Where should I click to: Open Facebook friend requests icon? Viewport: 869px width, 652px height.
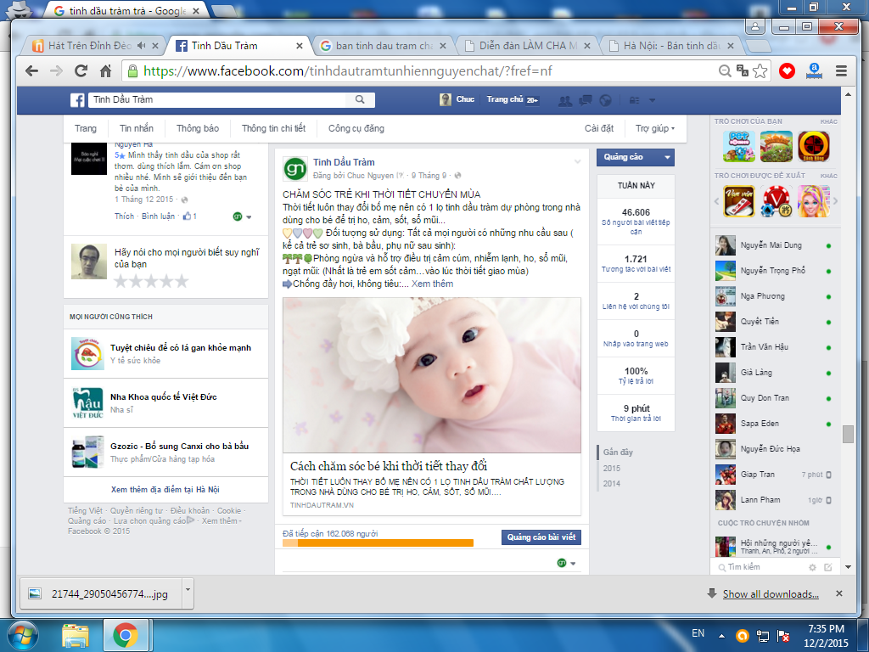(x=564, y=100)
